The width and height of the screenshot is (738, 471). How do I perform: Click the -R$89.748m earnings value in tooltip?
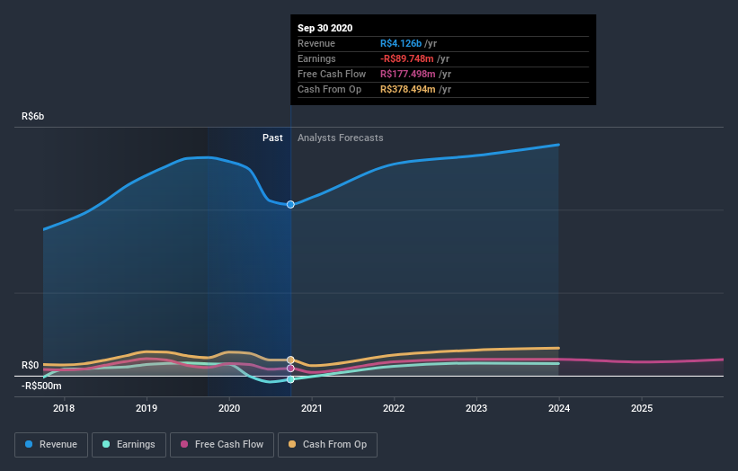[x=407, y=58]
